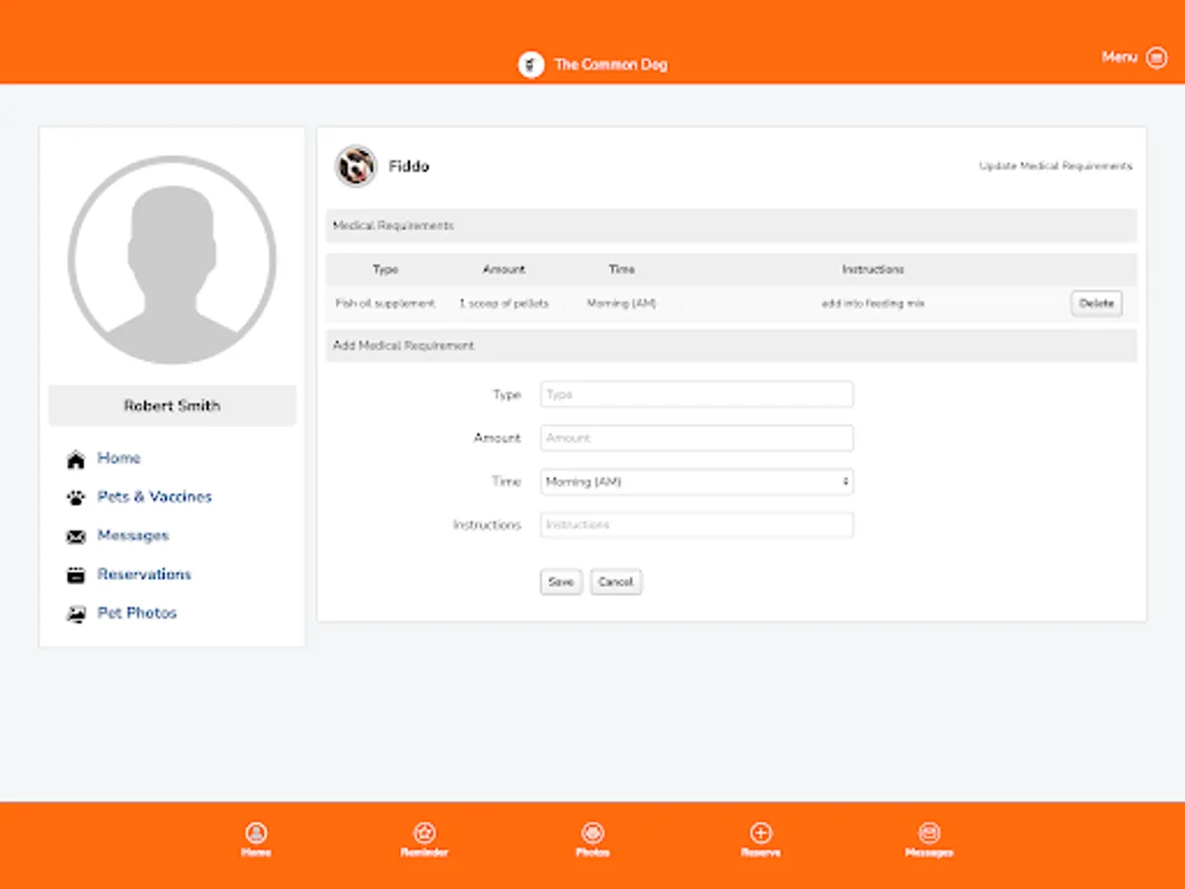Tap the Reserve plus icon

760,833
